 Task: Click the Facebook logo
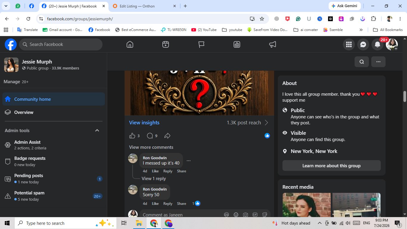point(11,44)
